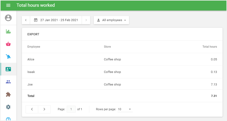Click Coffee shop in Alice's row
Screen dimensions: 227x121
tap(112, 59)
